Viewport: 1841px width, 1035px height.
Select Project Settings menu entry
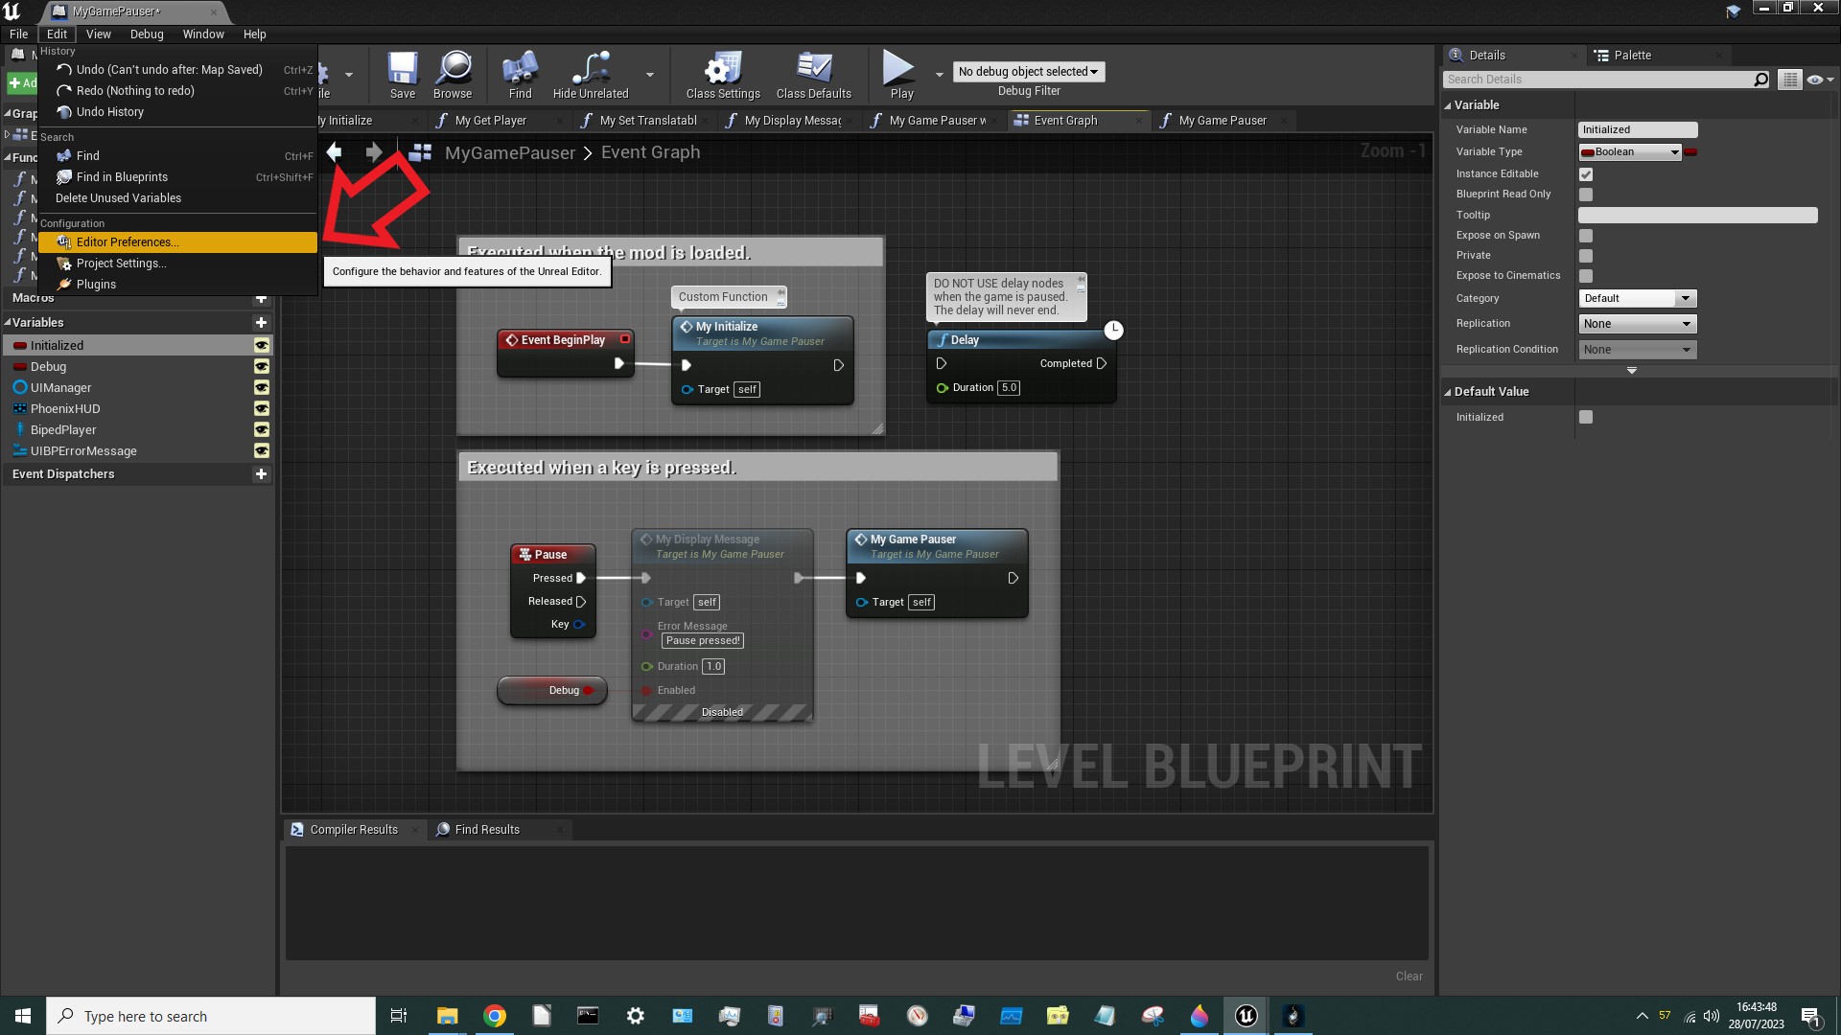pyautogui.click(x=177, y=264)
